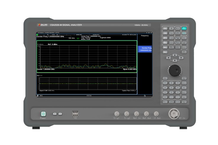Image resolution: width=218 pixels, height=145 pixels.
Task: Tap the keypad decimal point key
Action: [172, 97]
